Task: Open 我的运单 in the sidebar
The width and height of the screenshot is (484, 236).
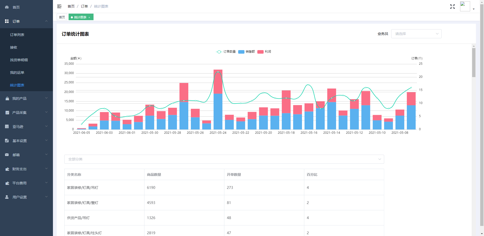Action: coord(17,73)
